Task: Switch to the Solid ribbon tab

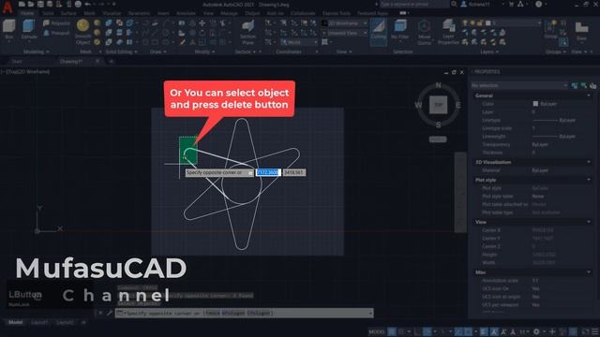Action: pos(48,13)
